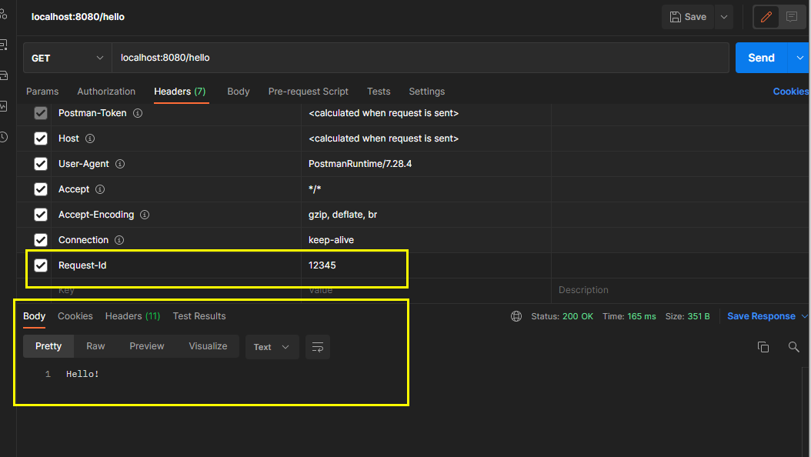Screen dimensions: 811x457
Task: Expand the Save options arrow
Action: pos(724,17)
